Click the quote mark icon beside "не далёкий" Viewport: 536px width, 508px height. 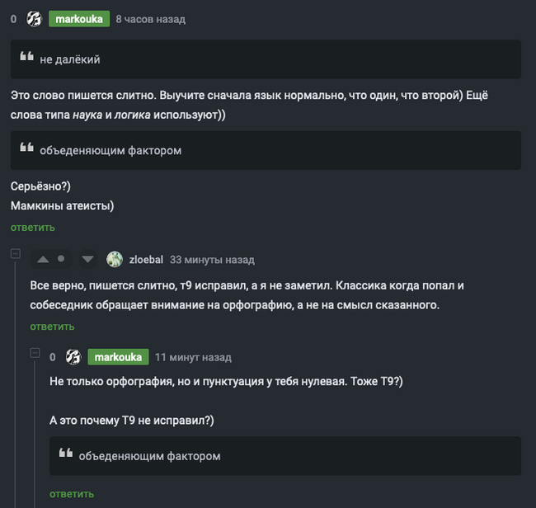(x=26, y=59)
